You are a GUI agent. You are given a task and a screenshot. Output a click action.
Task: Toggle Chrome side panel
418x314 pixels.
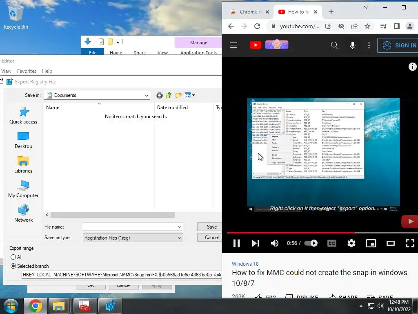[x=397, y=26]
